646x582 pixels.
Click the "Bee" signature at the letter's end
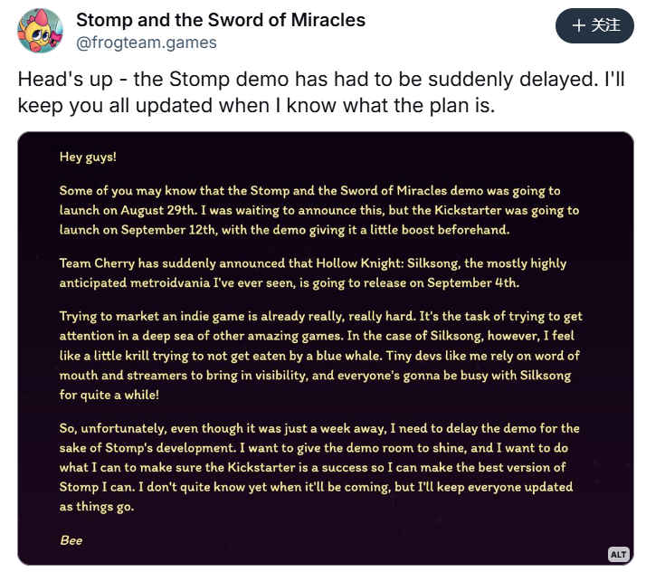pos(71,540)
